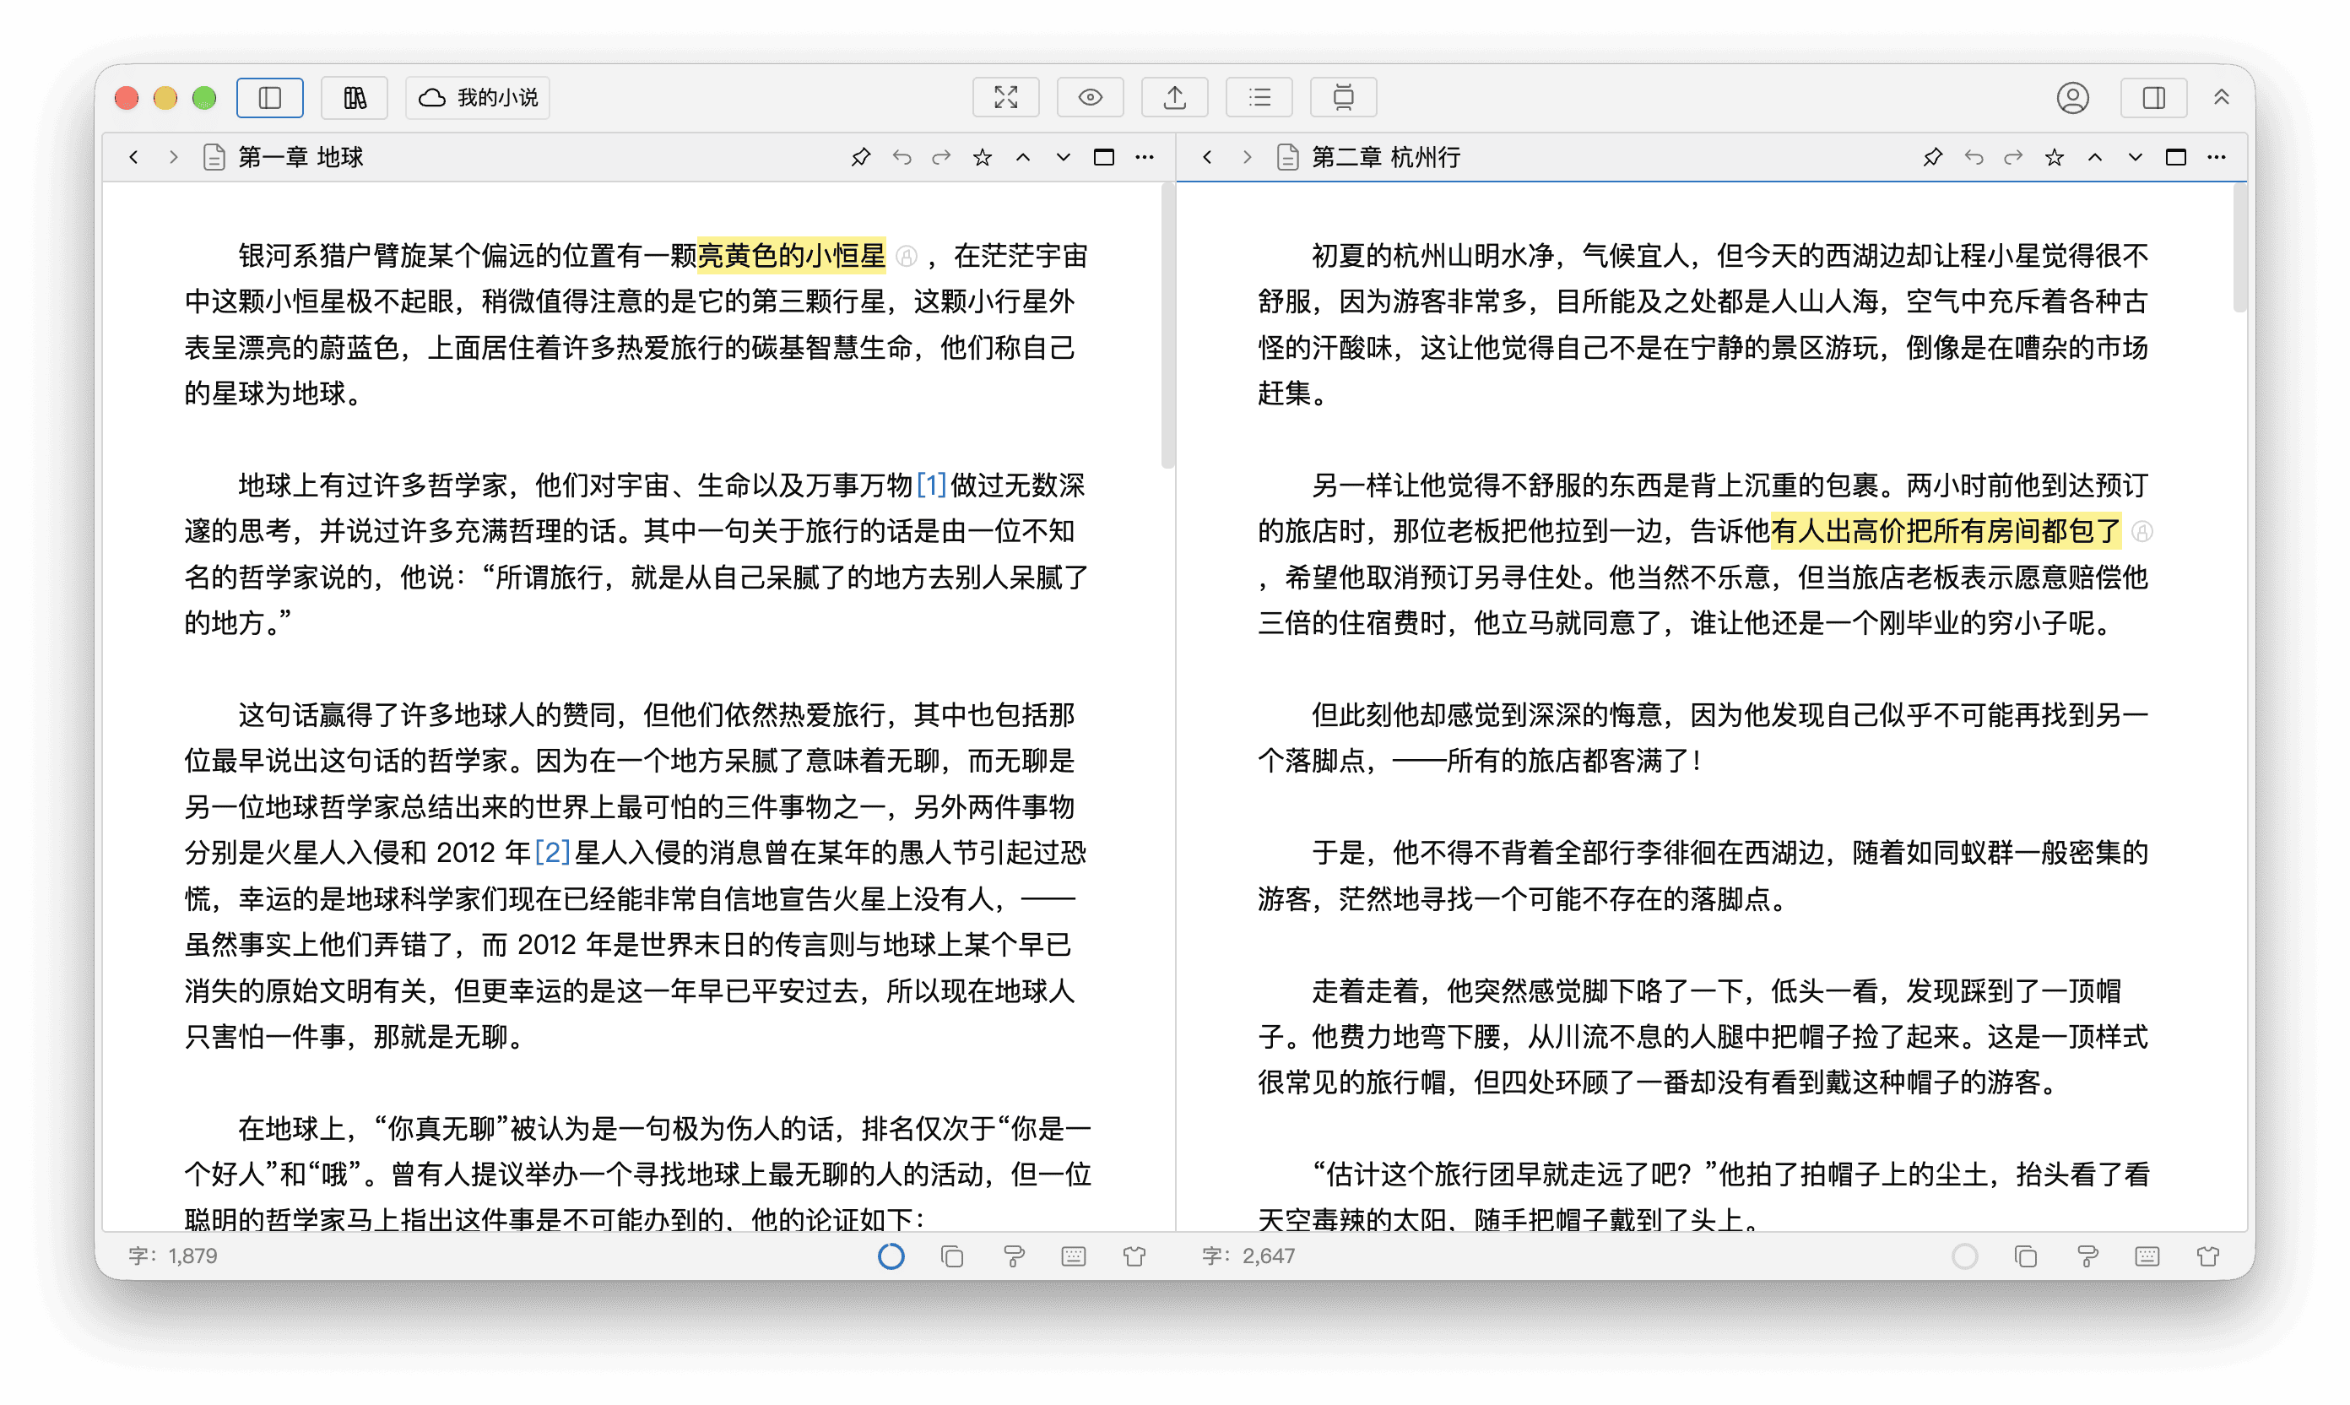2350x1405 pixels.
Task: Click the format paint roller icon in left status bar
Action: coord(1013,1256)
